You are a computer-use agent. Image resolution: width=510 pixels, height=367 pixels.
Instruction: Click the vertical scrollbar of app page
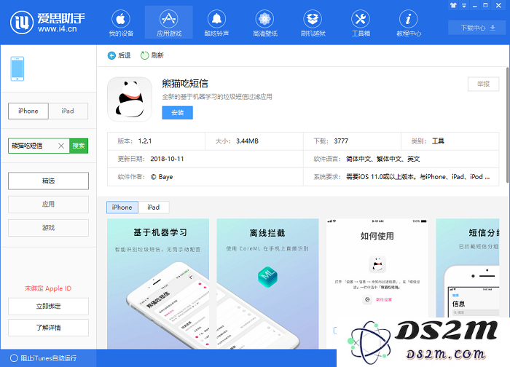(x=507, y=125)
